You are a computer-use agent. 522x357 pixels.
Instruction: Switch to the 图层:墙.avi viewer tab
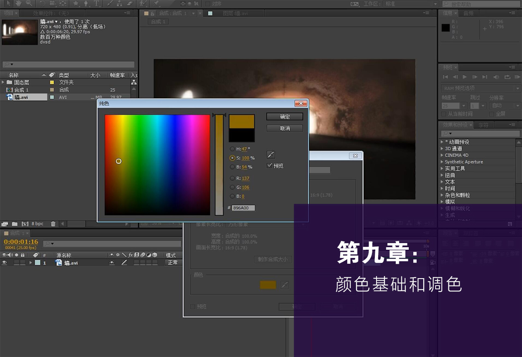(x=236, y=13)
